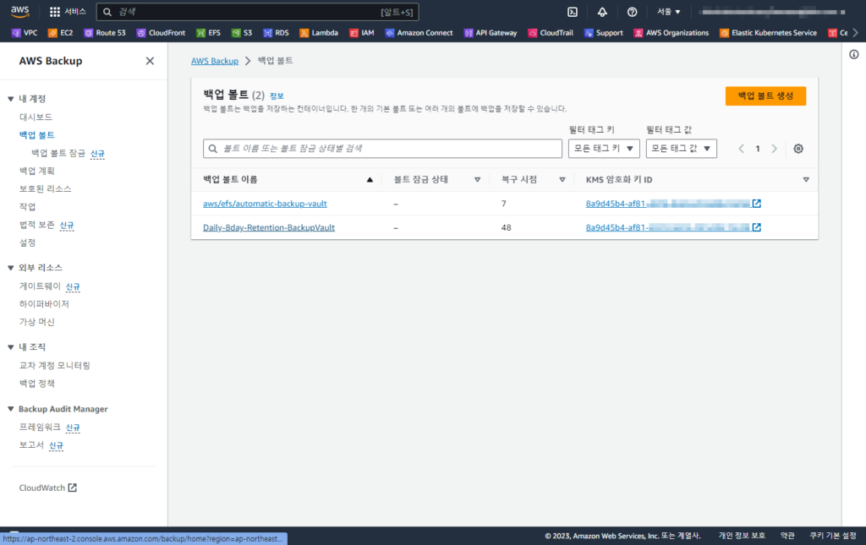Open external KMS key link for Daily-8day vault
866x545 pixels.
click(x=756, y=227)
